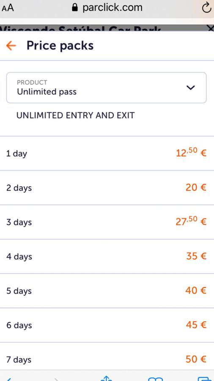Viewport: 214px width, 381px height.
Task: Expand the Product dropdown chevron
Action: (x=191, y=88)
